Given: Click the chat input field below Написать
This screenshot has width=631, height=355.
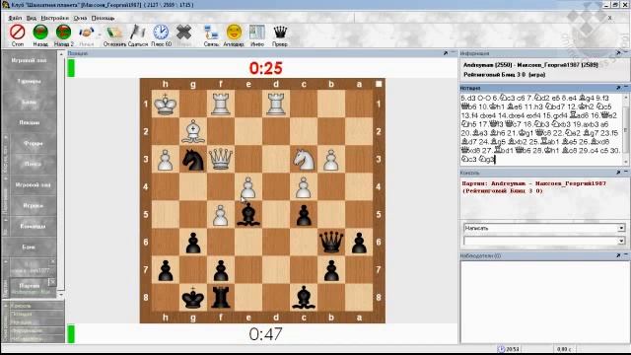Looking at the screenshot, I should tap(541, 241).
